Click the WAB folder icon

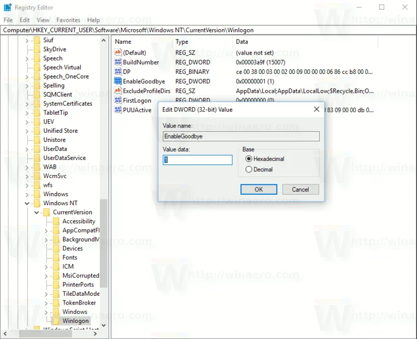coord(38,167)
